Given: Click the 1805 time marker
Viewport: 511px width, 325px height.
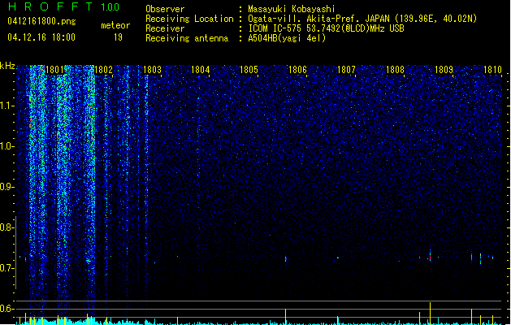Looking at the screenshot, I should [x=249, y=70].
